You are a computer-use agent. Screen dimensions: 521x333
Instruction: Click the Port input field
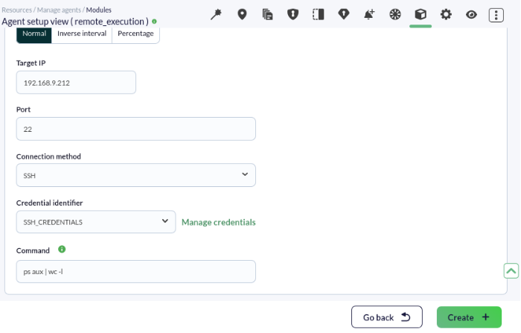(x=136, y=129)
